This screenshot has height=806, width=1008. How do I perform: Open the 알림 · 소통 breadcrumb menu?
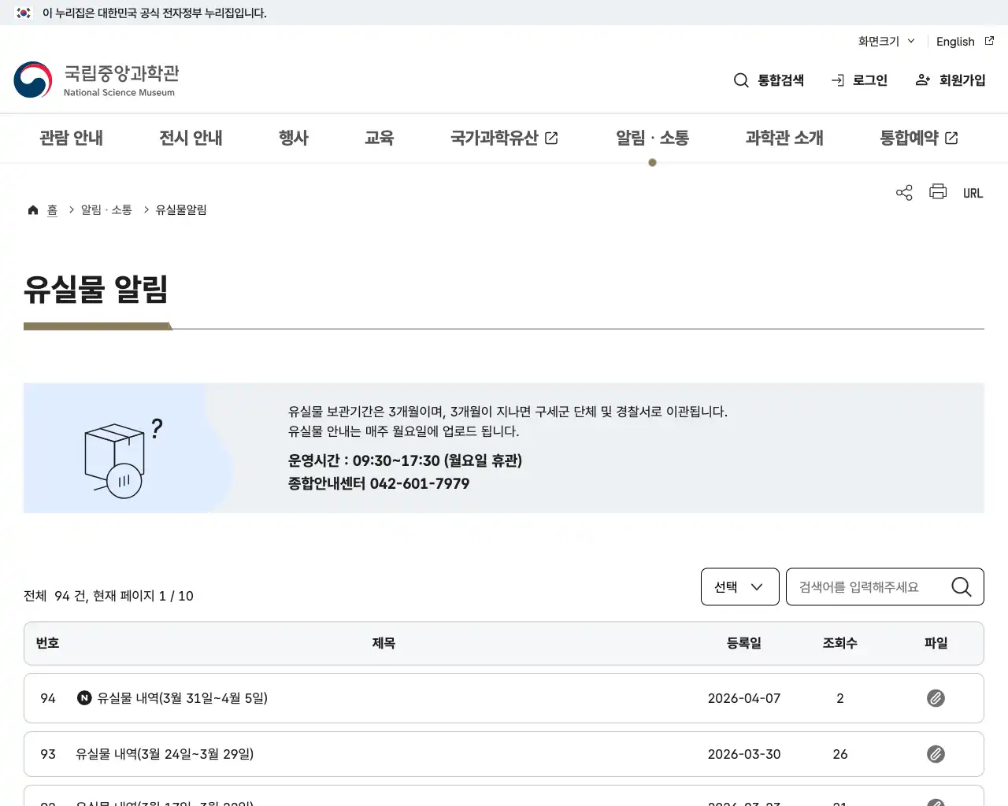click(x=106, y=209)
